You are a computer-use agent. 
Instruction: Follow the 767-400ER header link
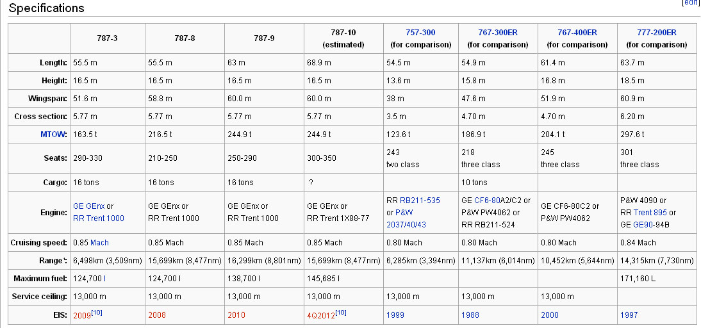pos(577,33)
